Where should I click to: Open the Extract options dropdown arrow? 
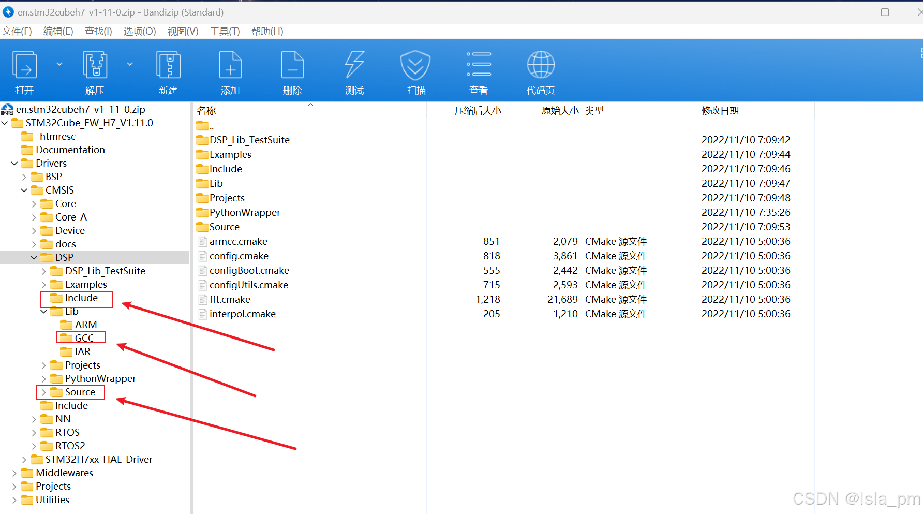(x=130, y=64)
